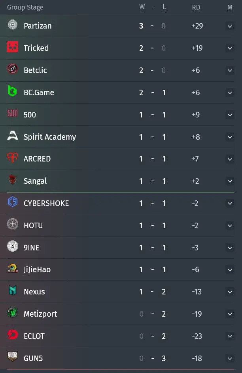Open the 9INE row dropdown arrow
Image resolution: width=242 pixels, height=373 pixels.
(230, 248)
